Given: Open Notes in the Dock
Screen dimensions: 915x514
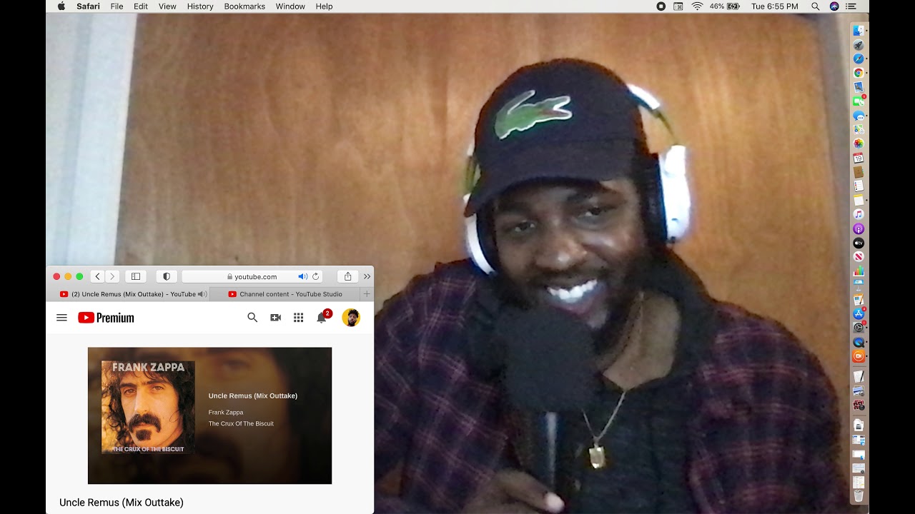Looking at the screenshot, I should (x=859, y=200).
